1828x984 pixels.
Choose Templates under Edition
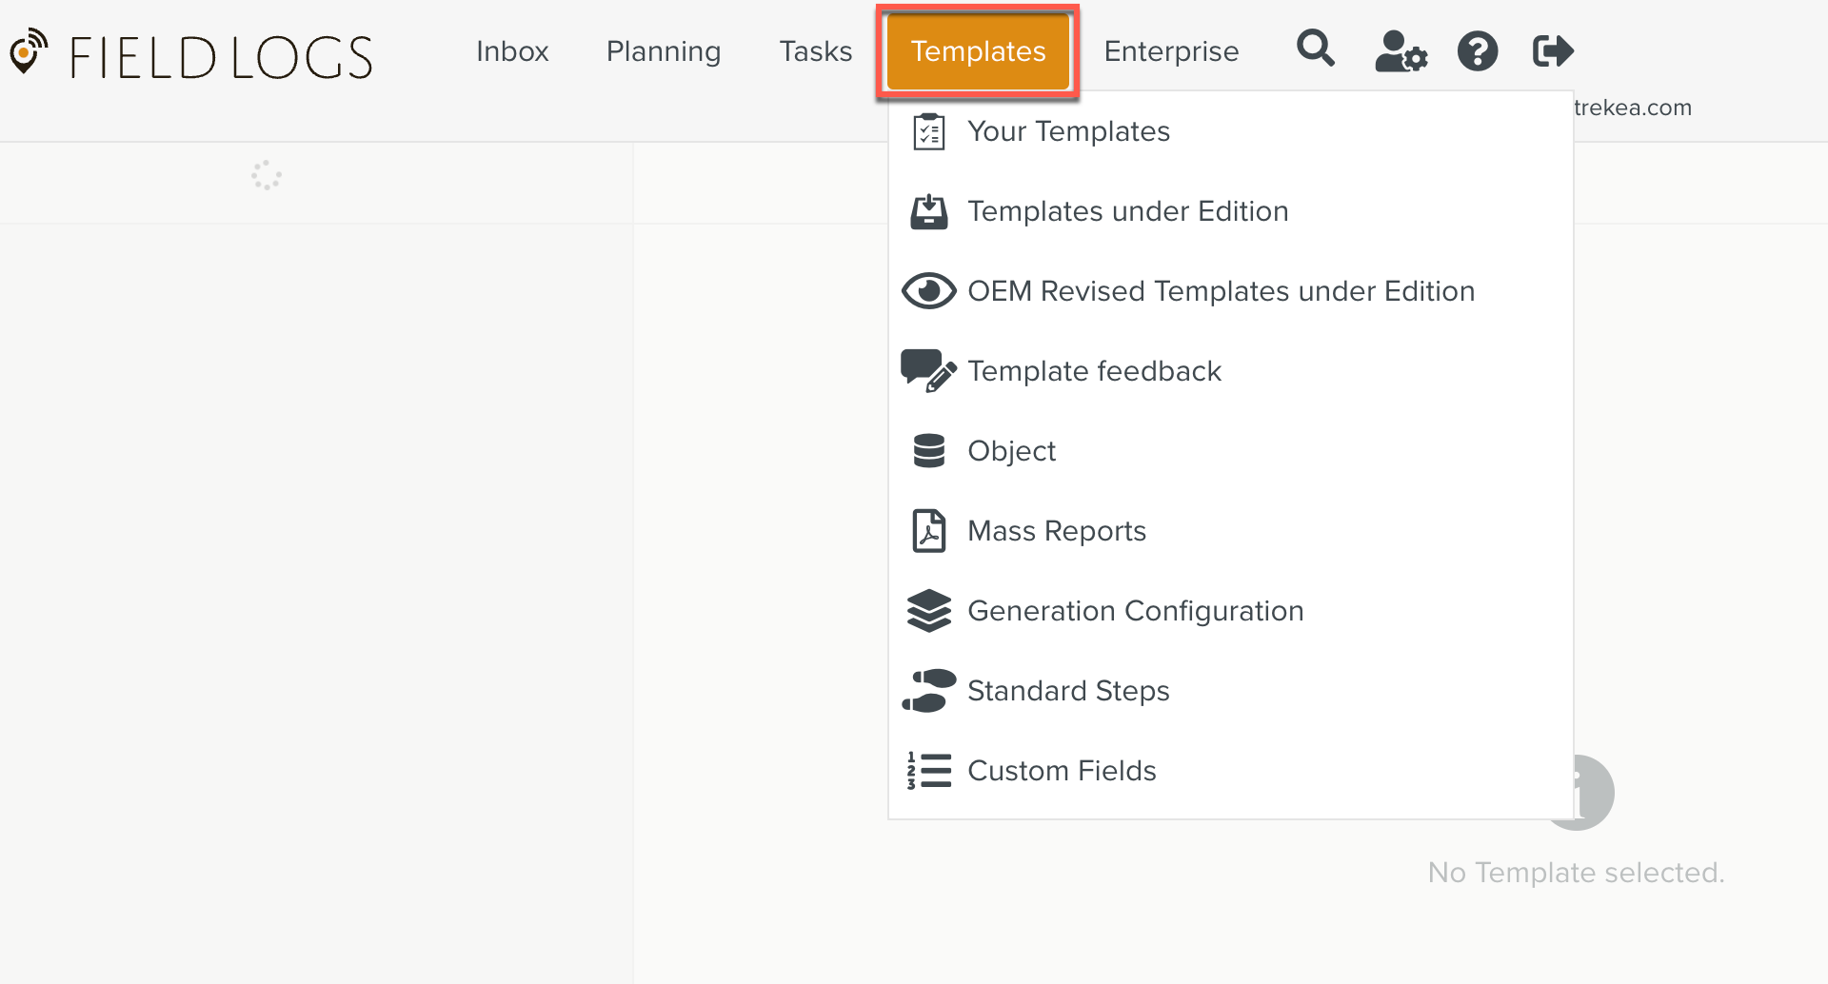(1230, 211)
